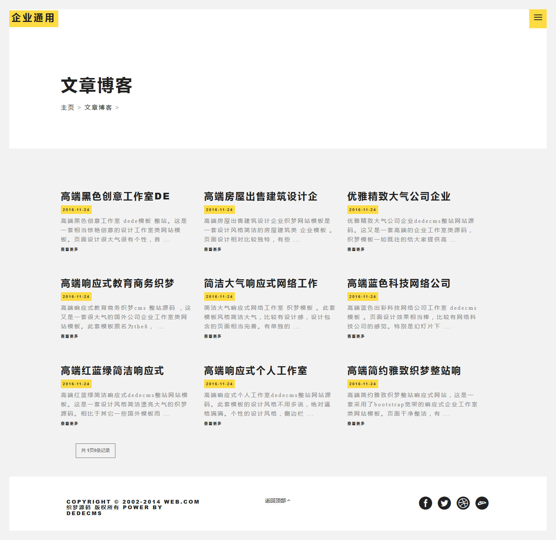The image size is (556, 540).
Task: Open the hamburger menu button
Action: point(538,18)
